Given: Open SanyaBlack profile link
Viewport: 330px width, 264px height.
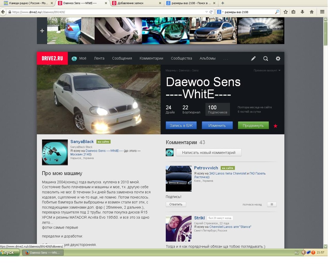Looking at the screenshot, I should point(82,142).
